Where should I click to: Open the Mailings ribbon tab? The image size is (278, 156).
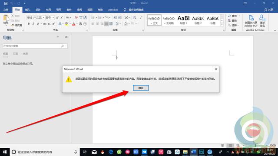point(69,10)
